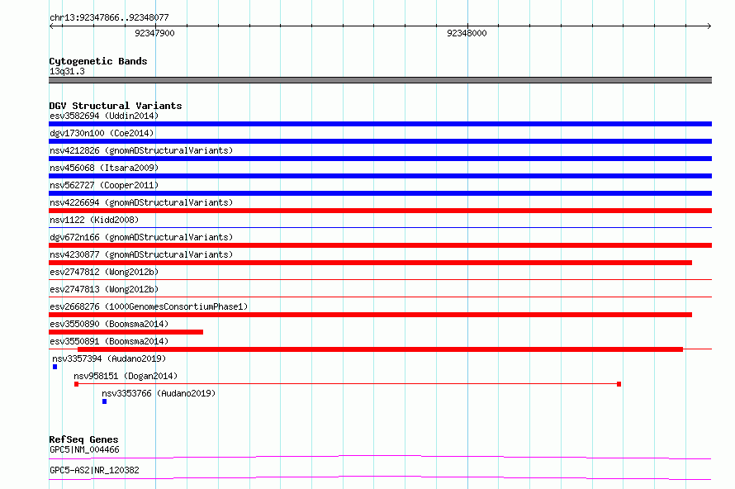This screenshot has width=735, height=489.
Task: Click the red bar under esv2668276
Action: point(370,315)
